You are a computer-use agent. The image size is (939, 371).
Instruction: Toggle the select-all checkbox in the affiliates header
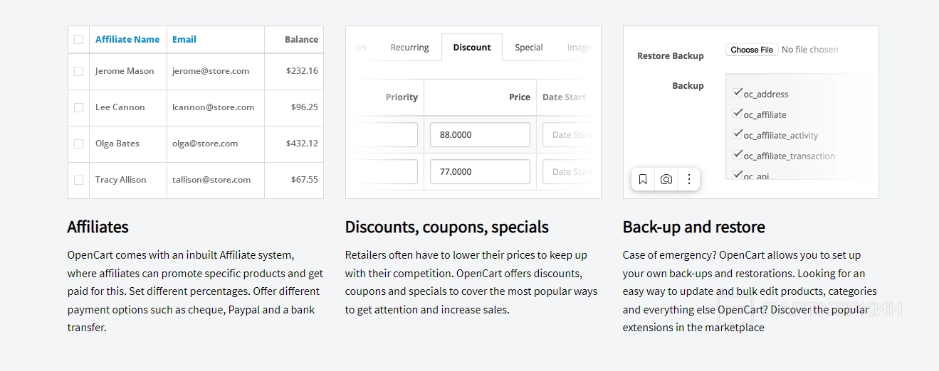pos(79,40)
